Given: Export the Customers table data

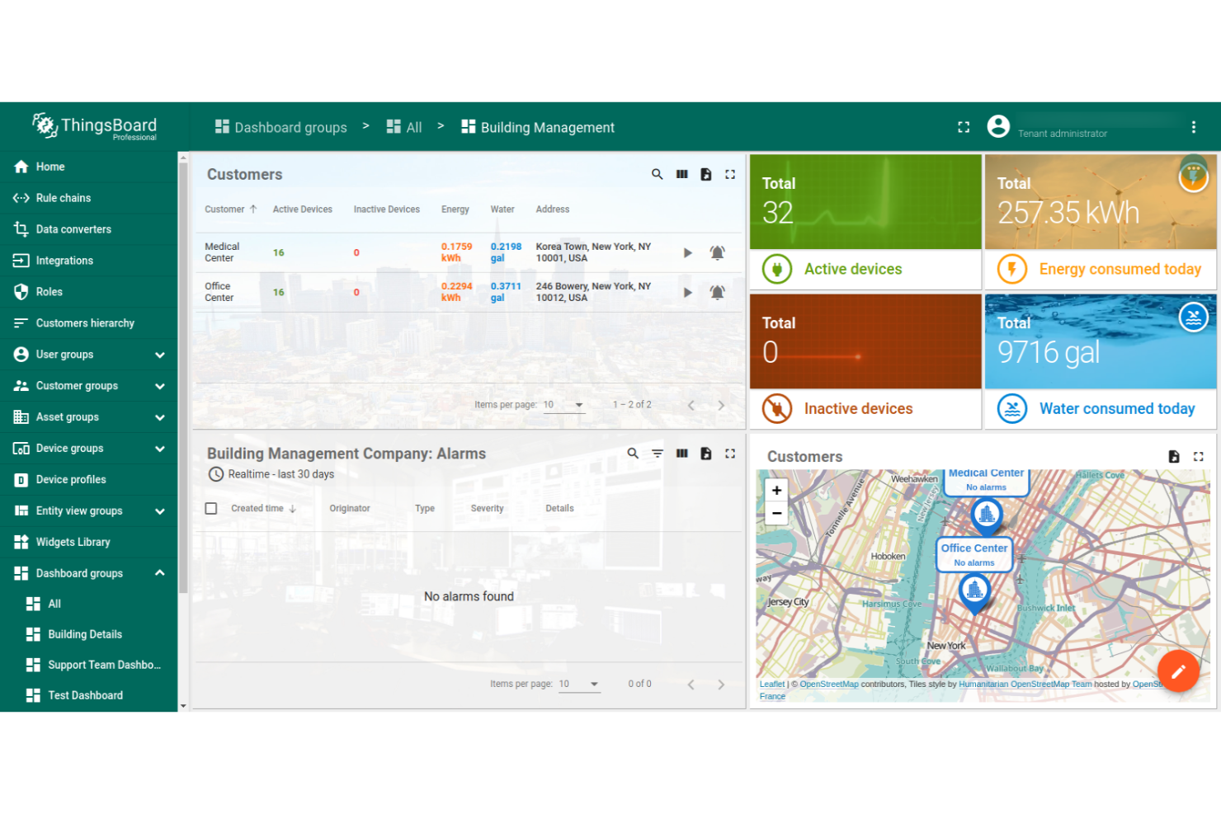Looking at the screenshot, I should [x=706, y=174].
